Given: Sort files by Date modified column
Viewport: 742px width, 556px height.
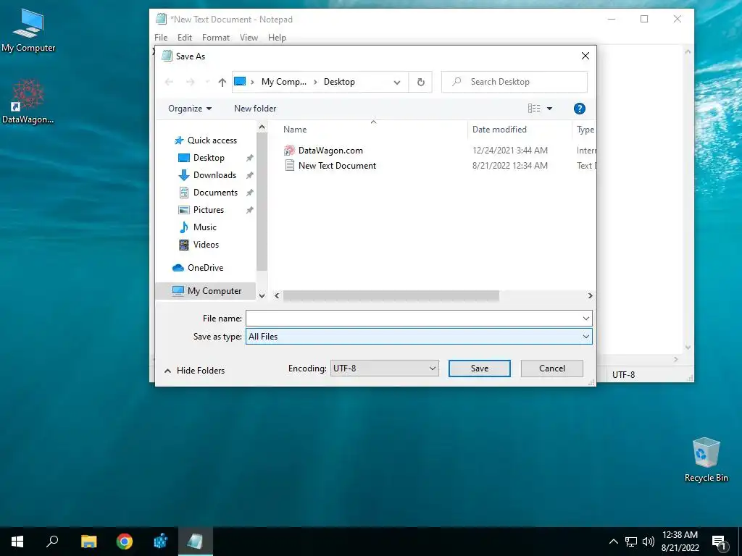Looking at the screenshot, I should pos(499,130).
